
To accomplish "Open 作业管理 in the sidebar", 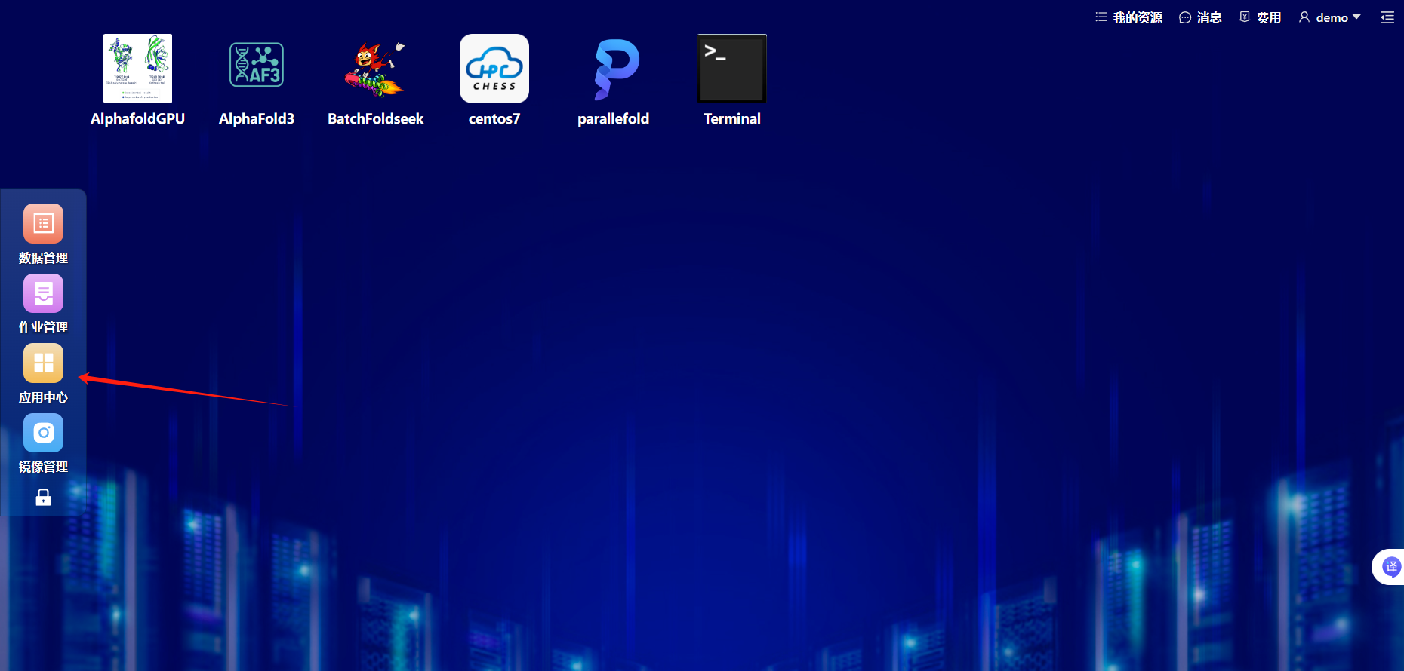I will 43,304.
